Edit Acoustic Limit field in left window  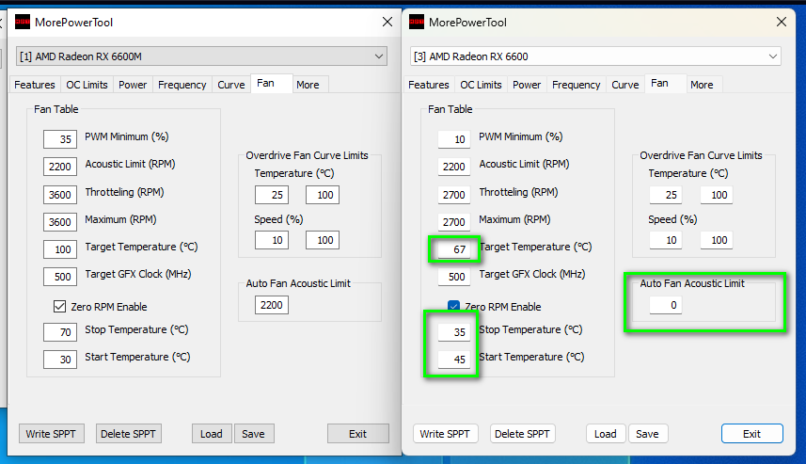[x=60, y=167]
